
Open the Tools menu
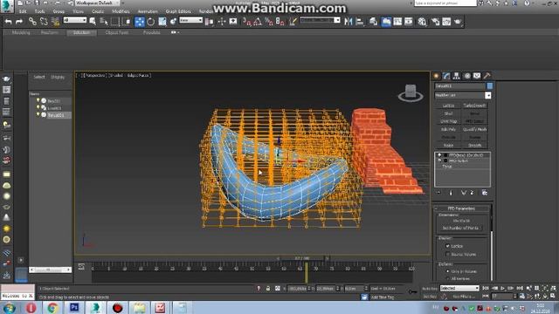click(x=39, y=11)
